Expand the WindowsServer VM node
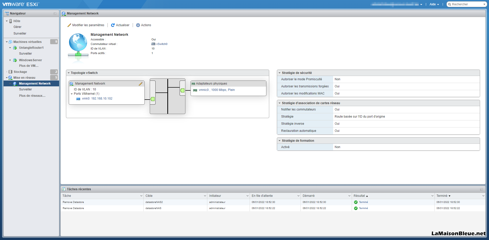The height and width of the screenshot is (240, 489). [10, 60]
